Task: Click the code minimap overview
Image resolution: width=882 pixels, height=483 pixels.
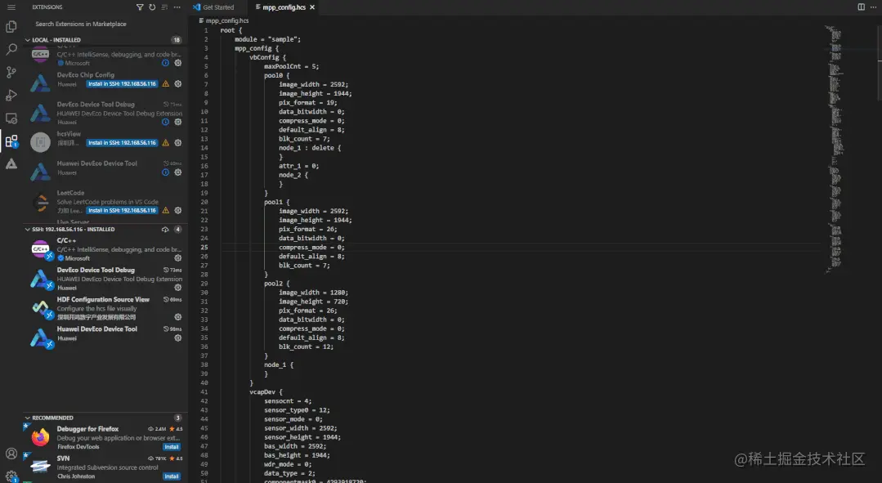Action: click(x=835, y=149)
